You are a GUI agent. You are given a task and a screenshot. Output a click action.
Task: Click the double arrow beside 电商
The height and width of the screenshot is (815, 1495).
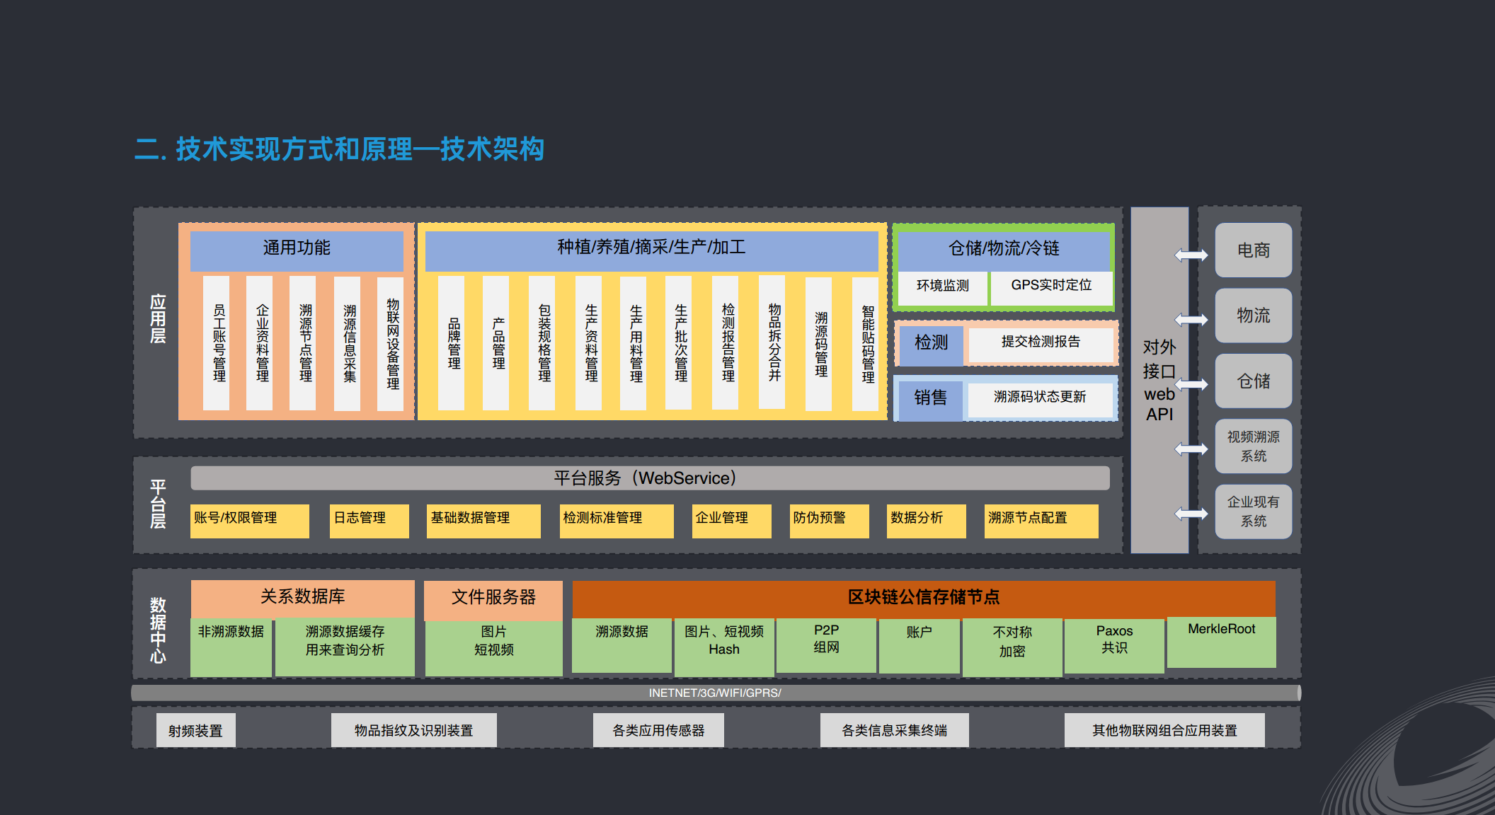point(1191,255)
